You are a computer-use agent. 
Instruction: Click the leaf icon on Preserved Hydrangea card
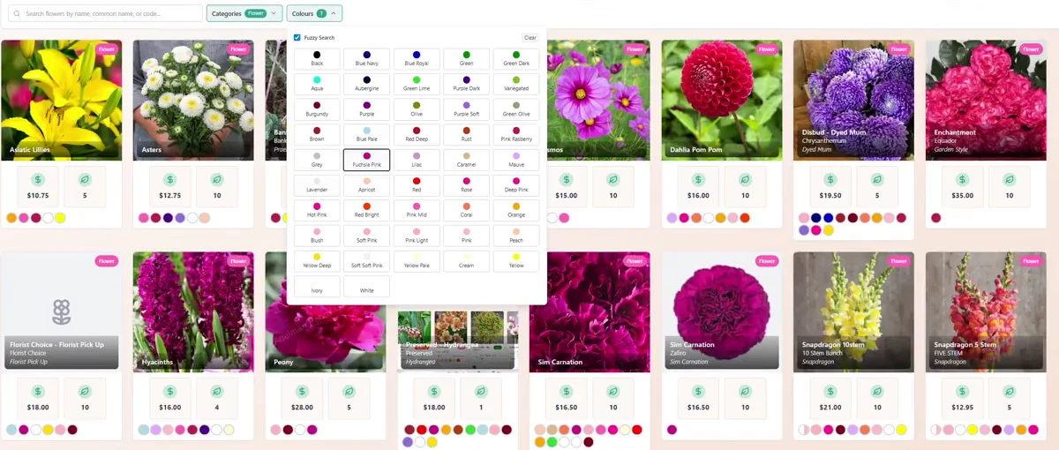481,391
